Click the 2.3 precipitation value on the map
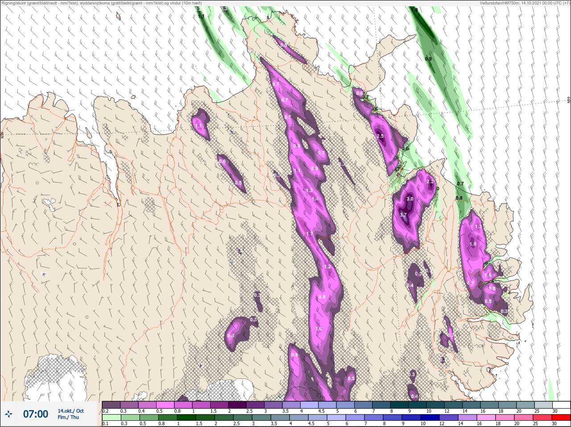 [430, 182]
